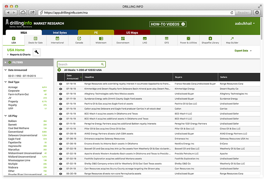
Task: Toggle eye icon for Callon acquires Carrizo deal
Action: [x=61, y=109]
